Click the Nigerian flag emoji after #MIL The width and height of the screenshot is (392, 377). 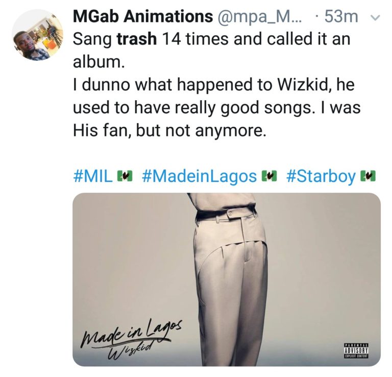coord(122,176)
